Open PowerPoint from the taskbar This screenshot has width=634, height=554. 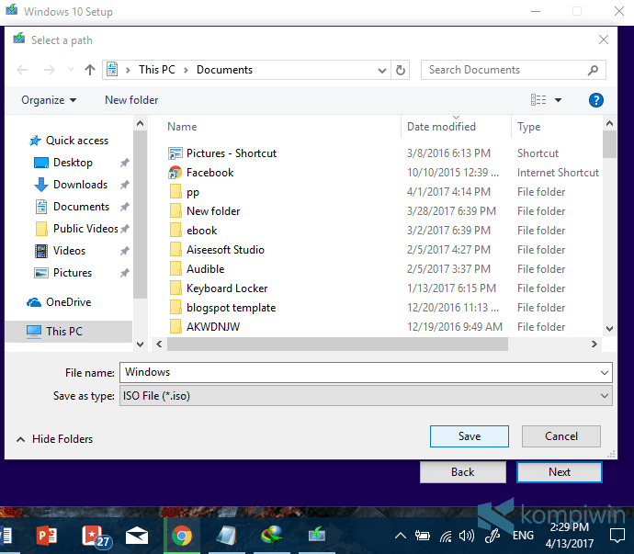(47, 536)
